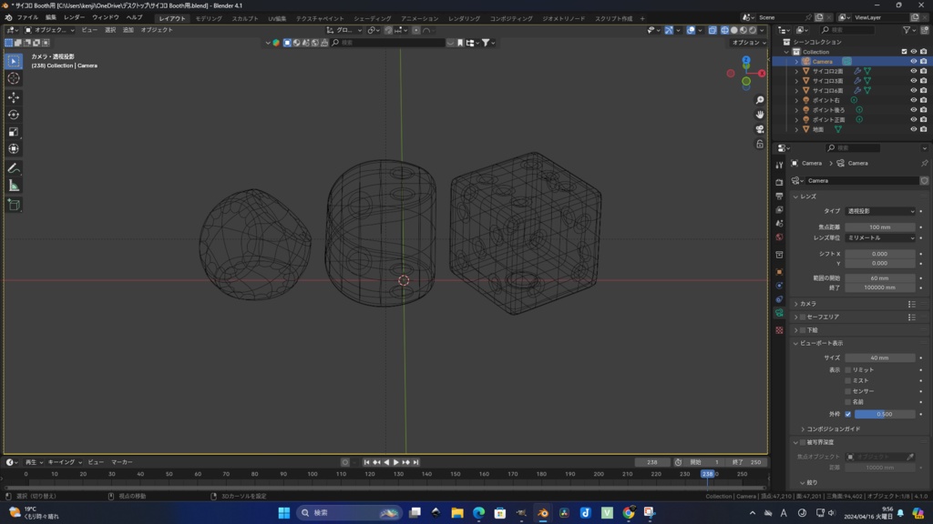
Task: Click the Windows search bar in the taskbar
Action: [x=349, y=512]
